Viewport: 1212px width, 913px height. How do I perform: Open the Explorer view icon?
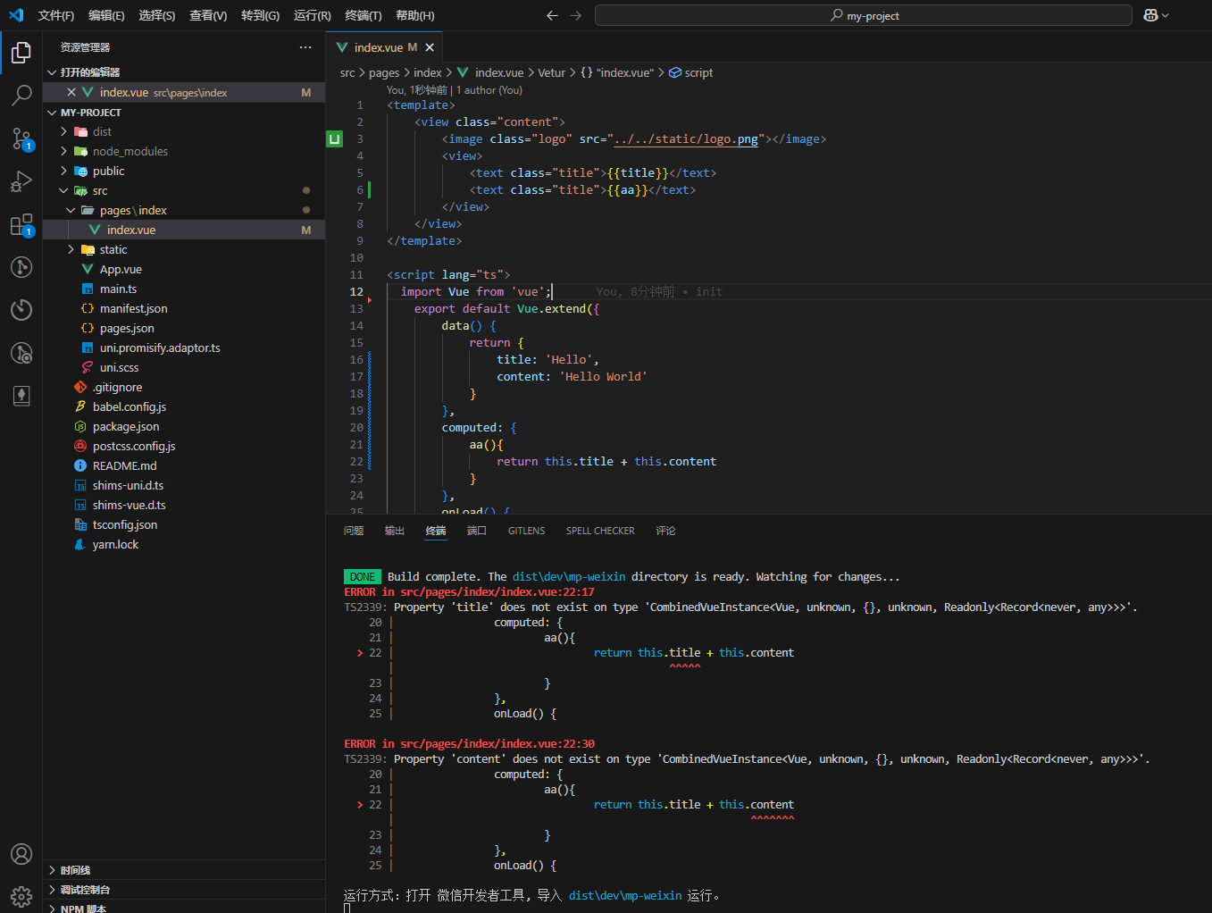21,53
